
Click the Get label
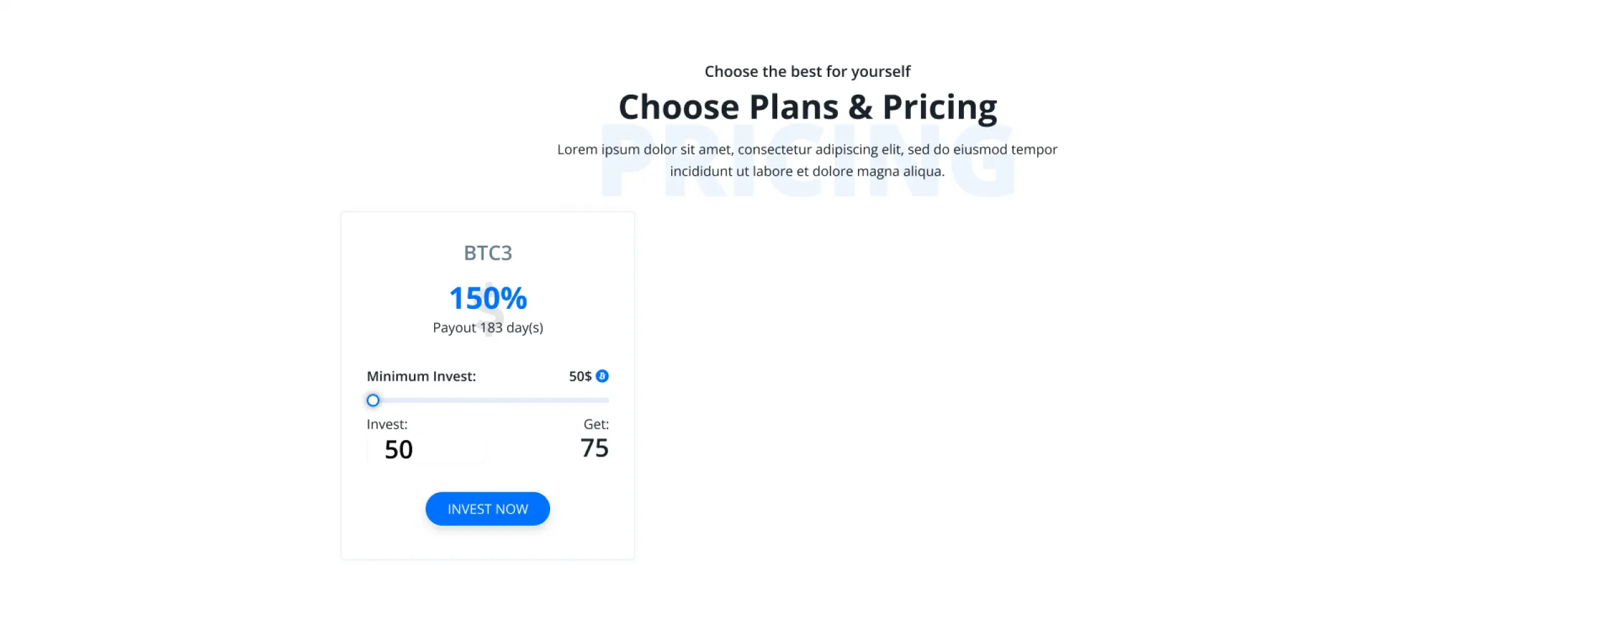click(x=596, y=424)
